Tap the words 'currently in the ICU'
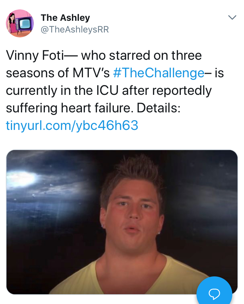 pos(62,91)
